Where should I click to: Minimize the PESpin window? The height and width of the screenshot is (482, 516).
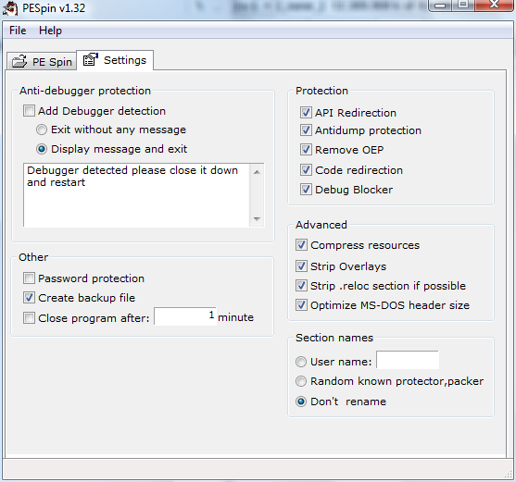pos(440,6)
